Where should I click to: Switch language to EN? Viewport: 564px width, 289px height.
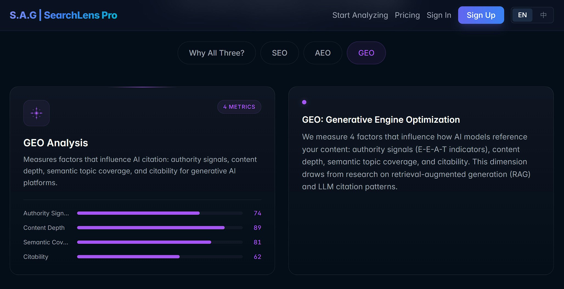(522, 15)
